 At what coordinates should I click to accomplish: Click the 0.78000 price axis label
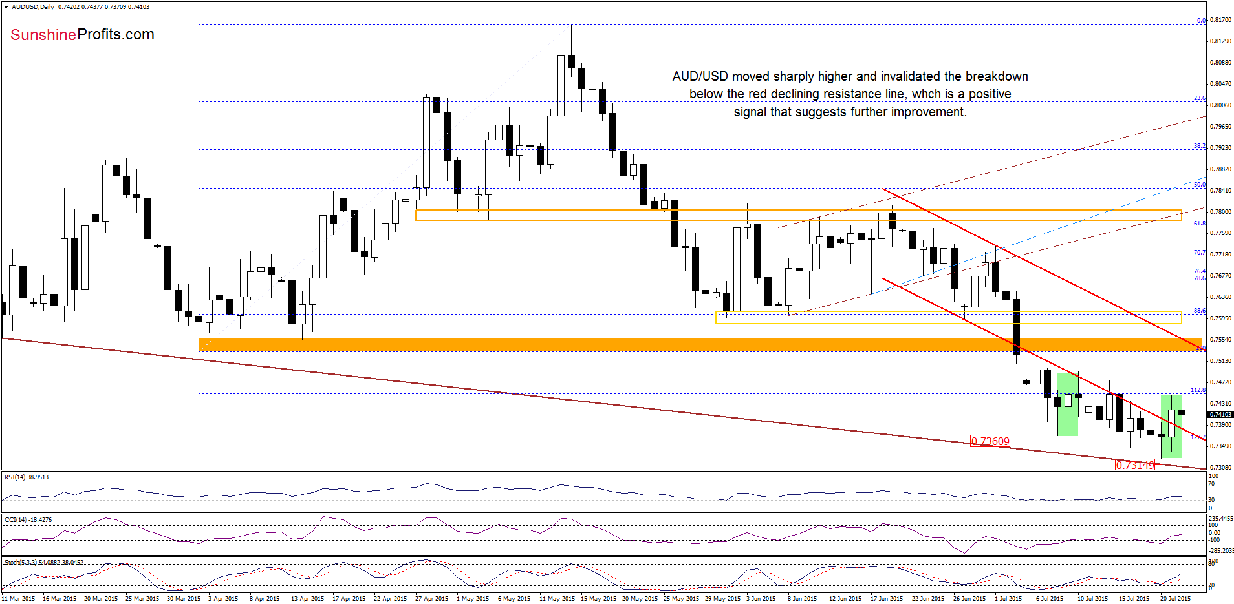click(x=1221, y=212)
